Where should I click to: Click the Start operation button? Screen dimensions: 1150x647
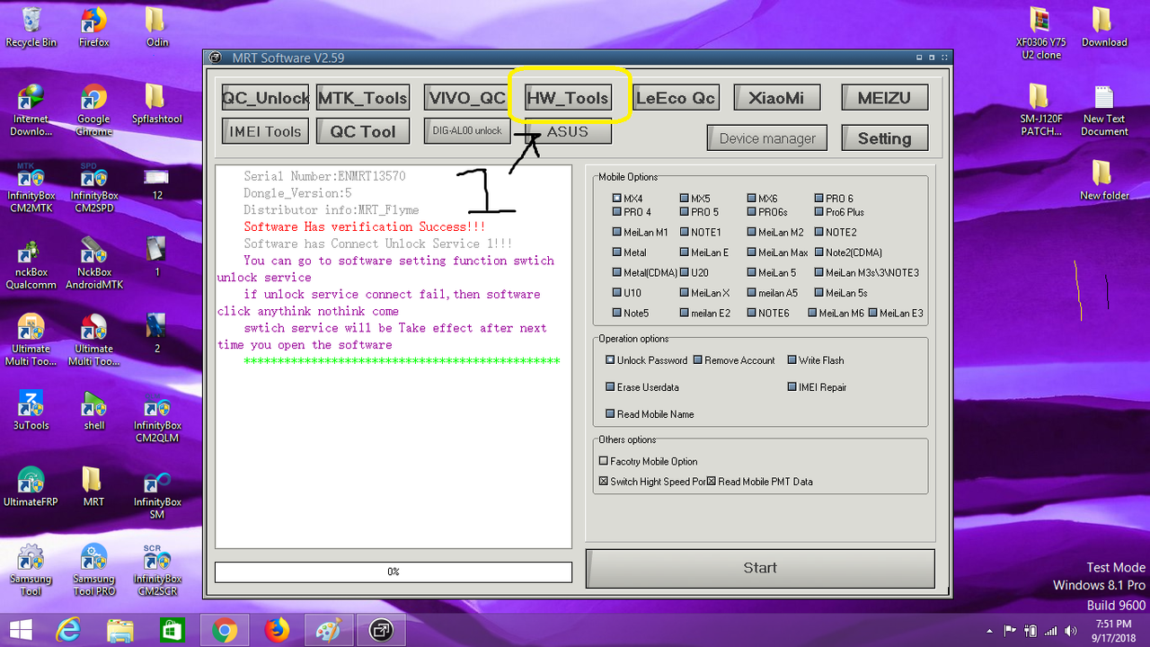[760, 568]
